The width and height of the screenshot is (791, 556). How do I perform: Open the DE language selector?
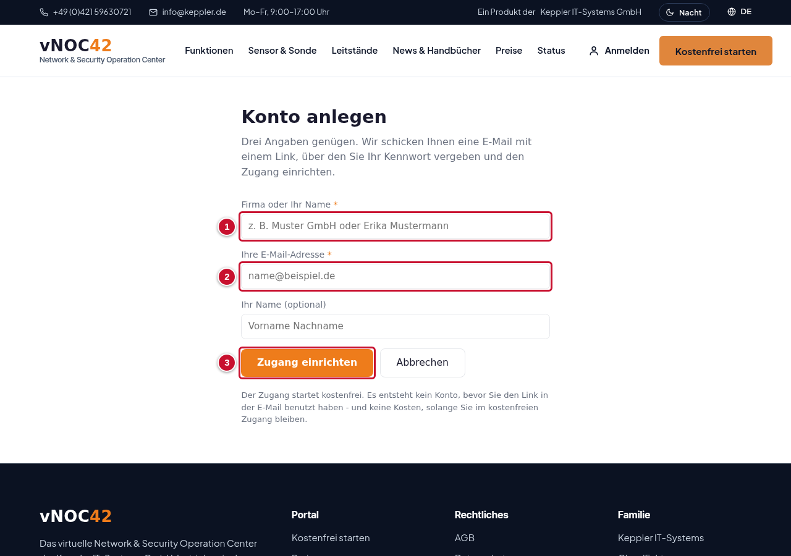(x=740, y=12)
